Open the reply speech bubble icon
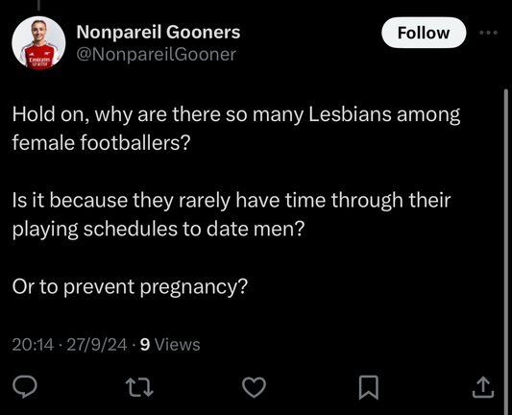The image size is (512, 415). [x=25, y=387]
